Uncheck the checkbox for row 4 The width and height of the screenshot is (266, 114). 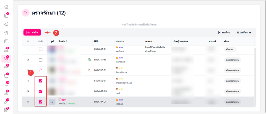pos(40,81)
